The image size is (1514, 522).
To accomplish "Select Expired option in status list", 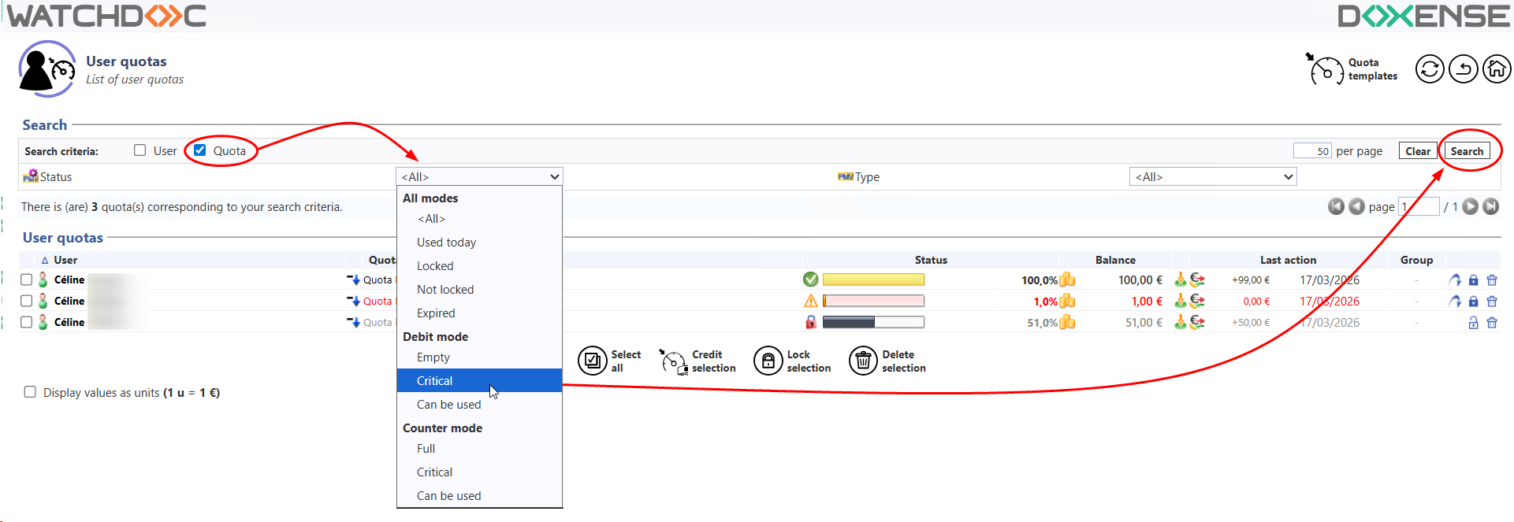I will click(436, 313).
